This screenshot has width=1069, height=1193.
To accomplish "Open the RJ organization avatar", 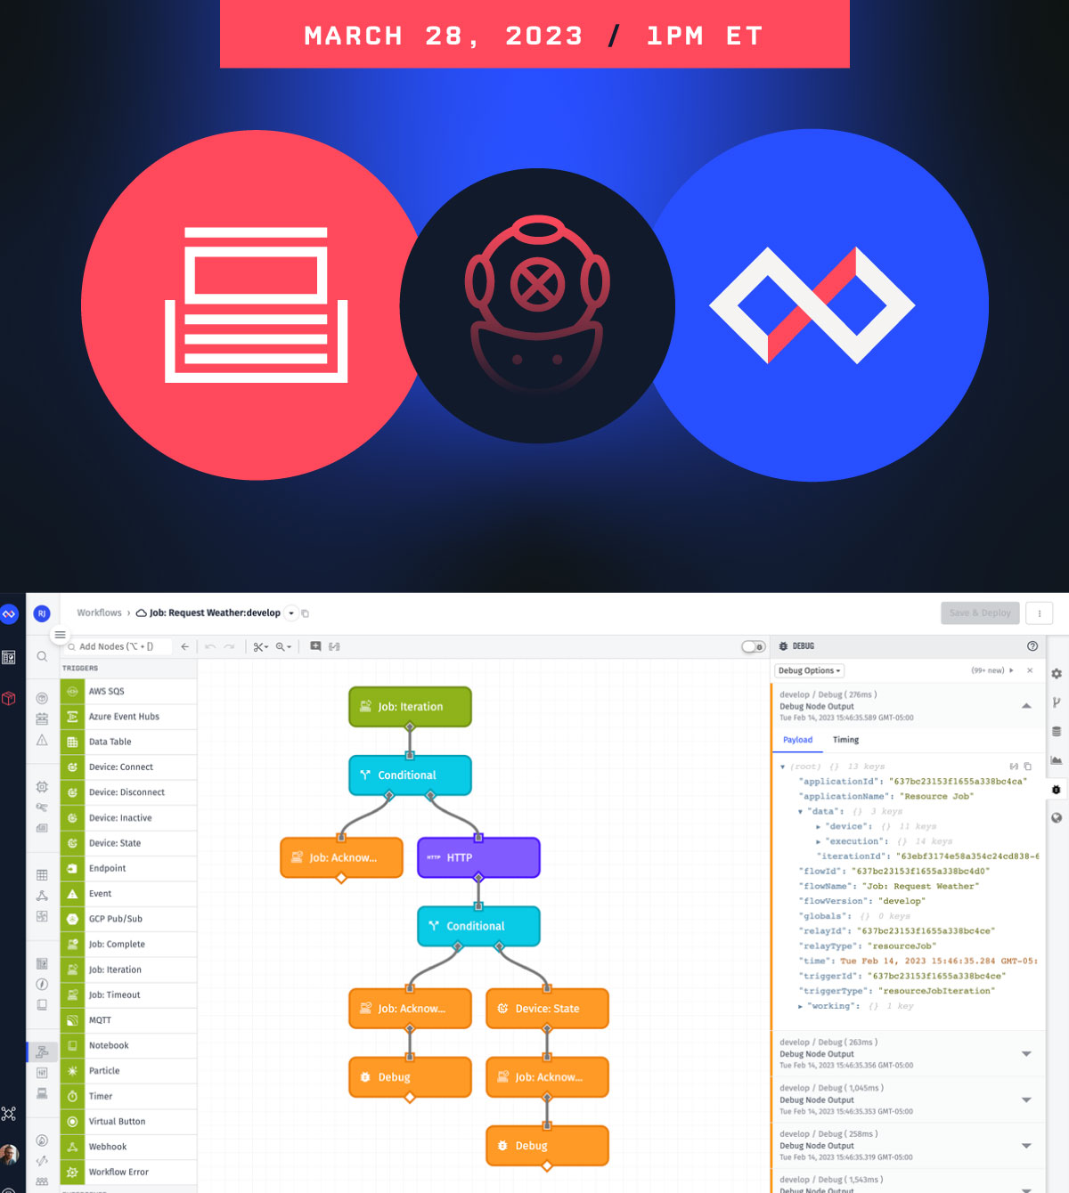I will [41, 613].
